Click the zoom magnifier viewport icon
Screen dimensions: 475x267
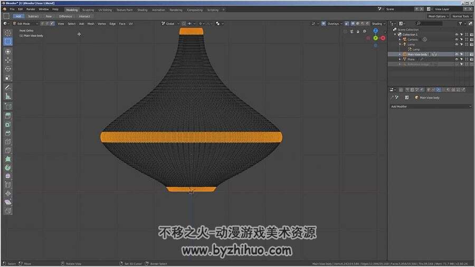[364, 32]
